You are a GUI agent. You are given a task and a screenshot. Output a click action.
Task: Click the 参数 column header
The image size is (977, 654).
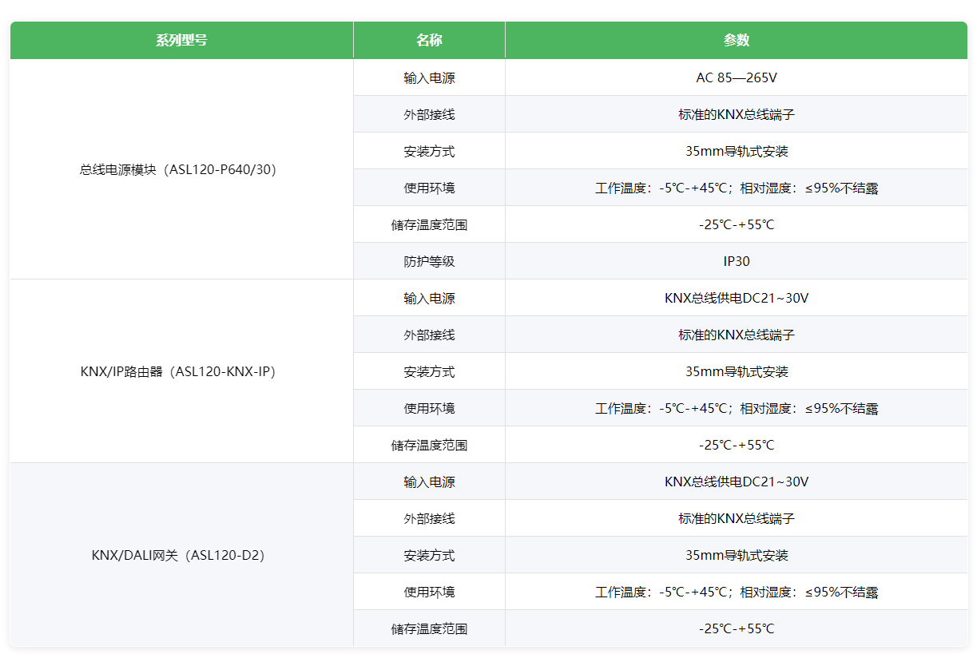736,40
